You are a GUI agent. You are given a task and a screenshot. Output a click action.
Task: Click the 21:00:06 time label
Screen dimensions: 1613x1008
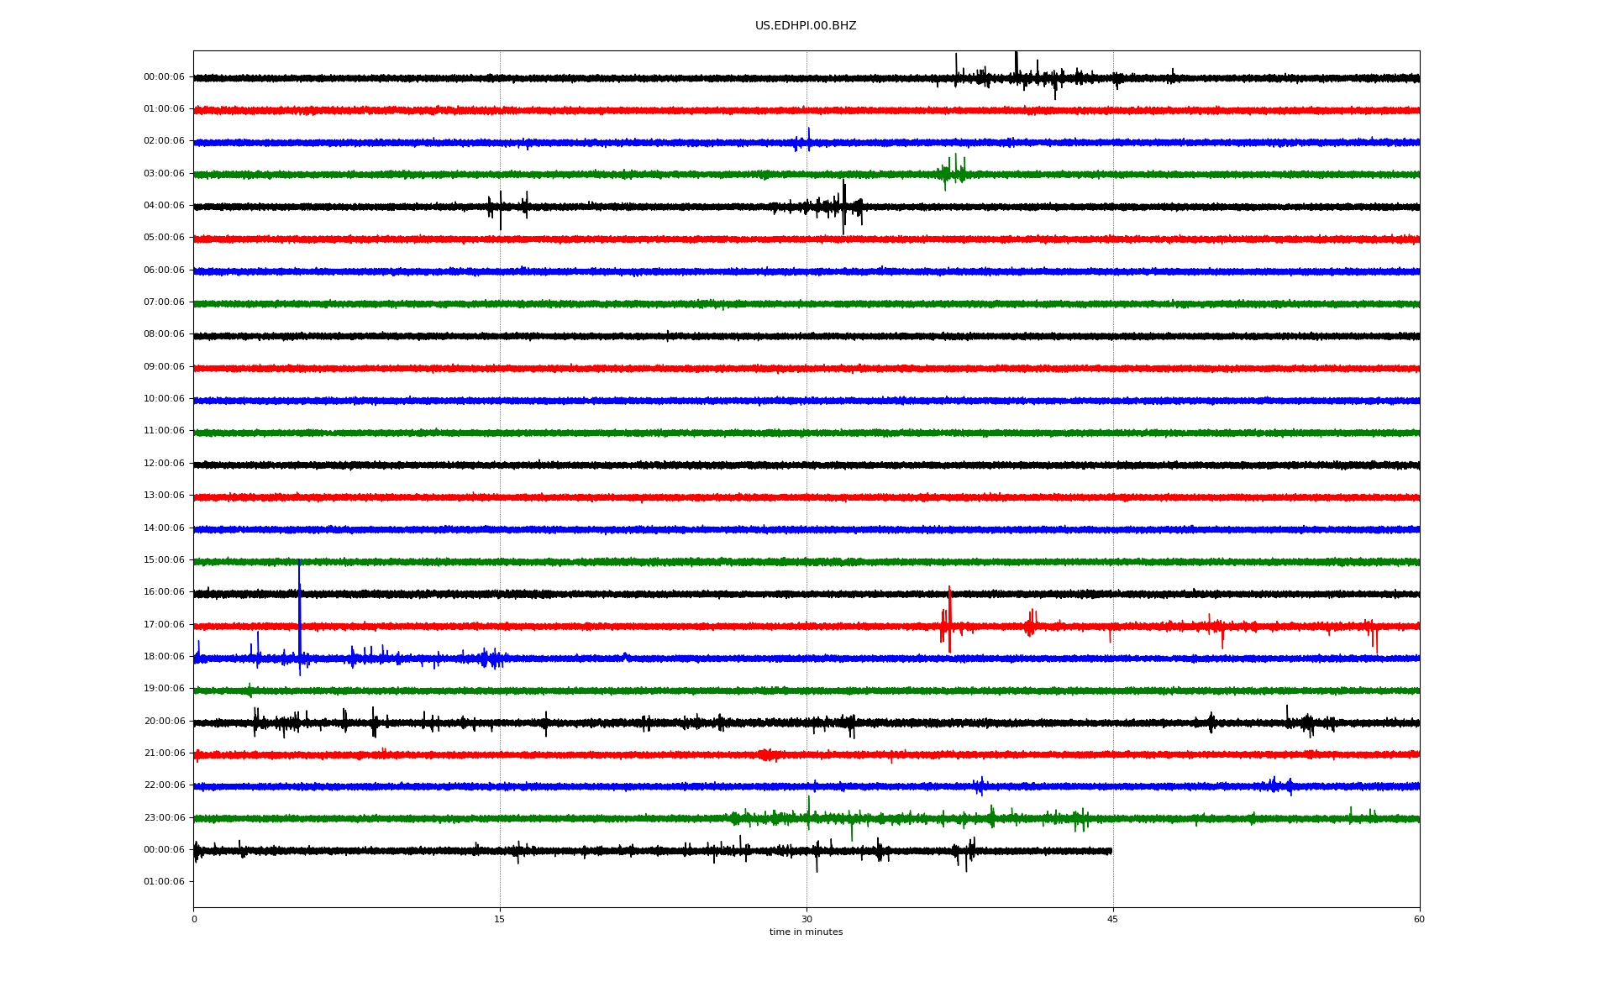pyautogui.click(x=164, y=753)
